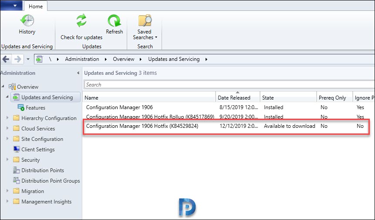Click the Site Configuration folder icon

point(16,139)
